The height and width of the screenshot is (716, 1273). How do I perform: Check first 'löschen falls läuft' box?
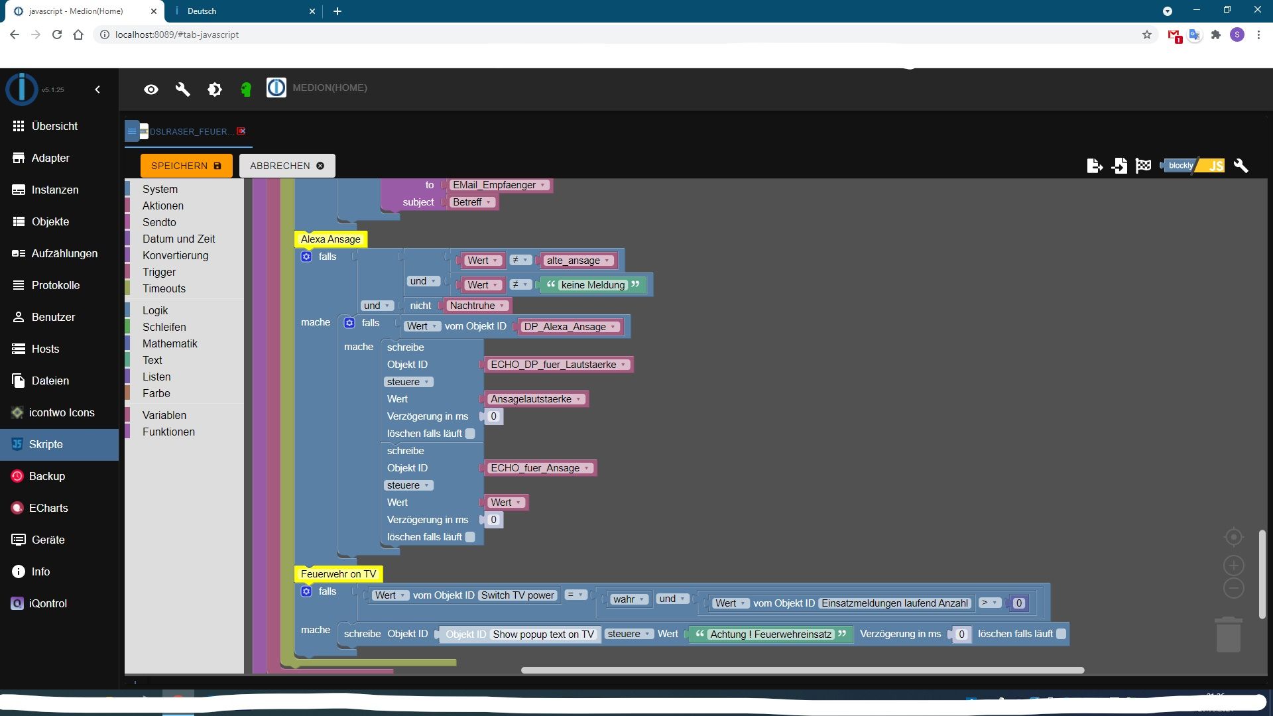tap(470, 434)
